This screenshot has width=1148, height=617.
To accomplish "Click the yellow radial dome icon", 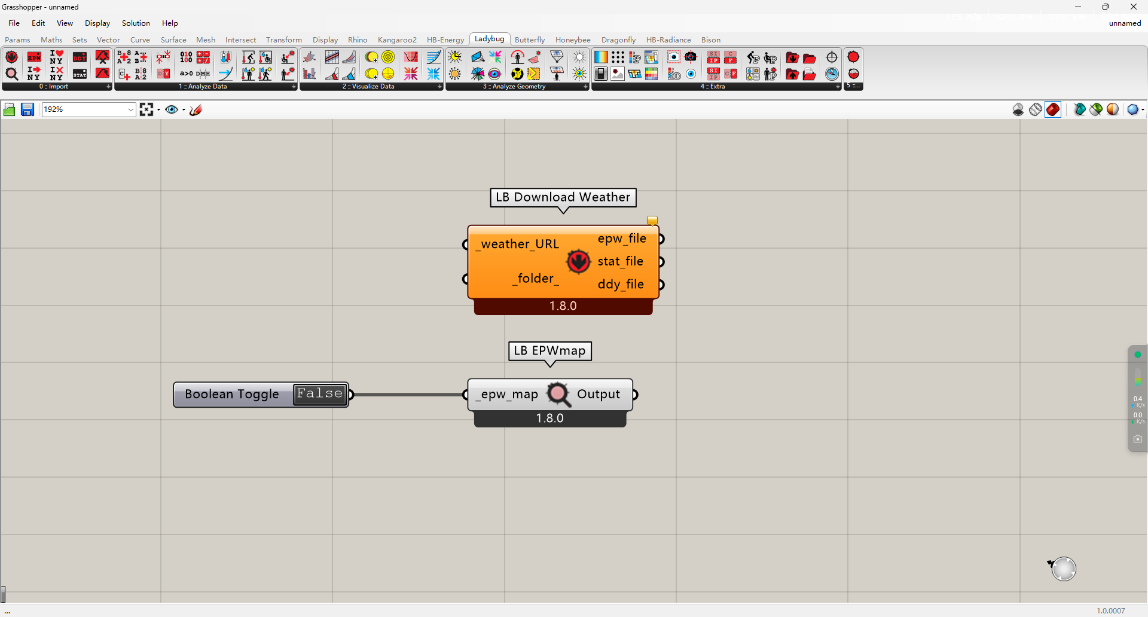I will pyautogui.click(x=388, y=57).
